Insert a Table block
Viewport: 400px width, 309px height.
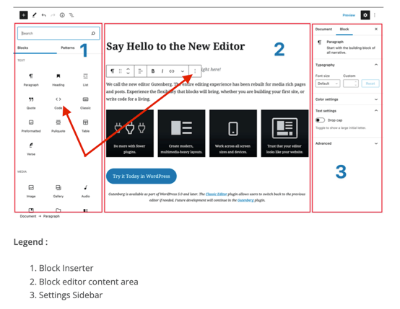pos(85,126)
